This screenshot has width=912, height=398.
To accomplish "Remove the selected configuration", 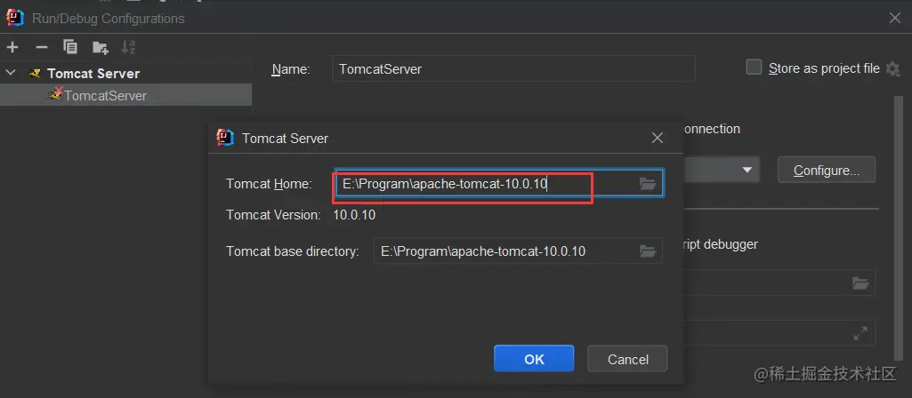I will pos(41,48).
